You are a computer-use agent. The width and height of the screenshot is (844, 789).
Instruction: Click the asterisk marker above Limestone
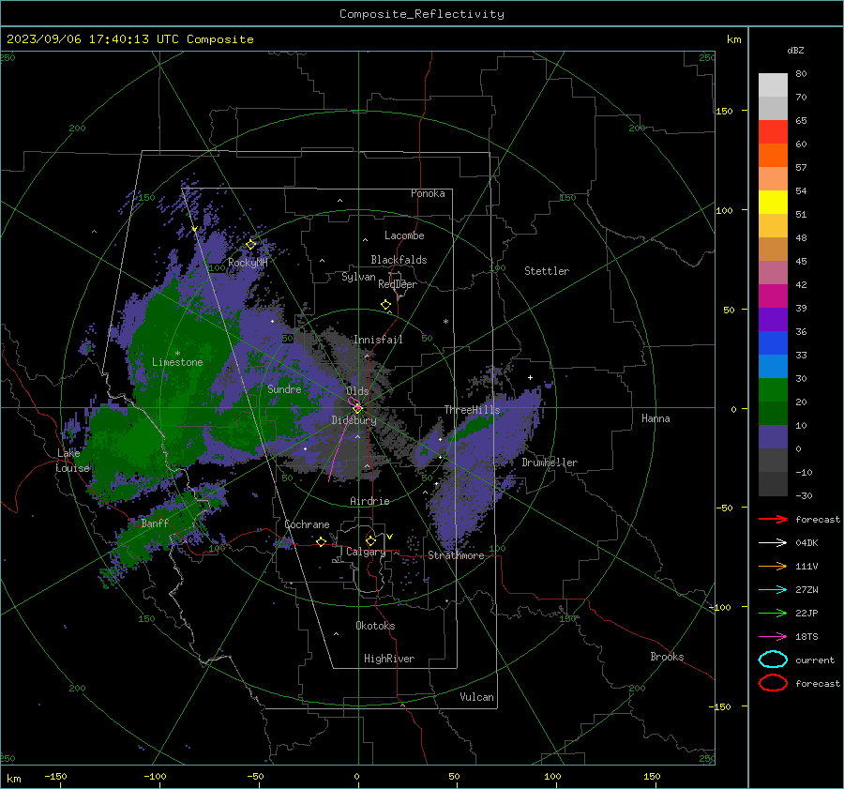click(x=177, y=354)
